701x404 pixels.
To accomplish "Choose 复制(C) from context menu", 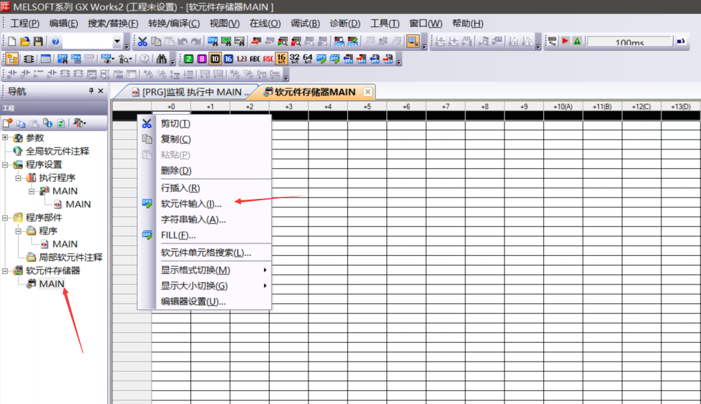I will [x=205, y=139].
